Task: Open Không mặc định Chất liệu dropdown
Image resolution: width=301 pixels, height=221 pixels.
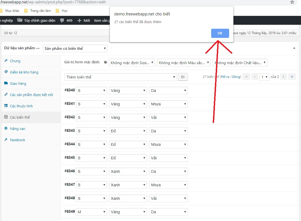Action: (240, 63)
